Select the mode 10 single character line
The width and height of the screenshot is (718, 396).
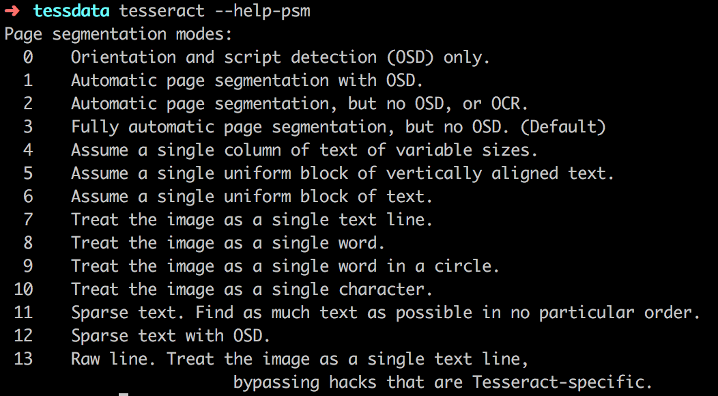pos(223,289)
